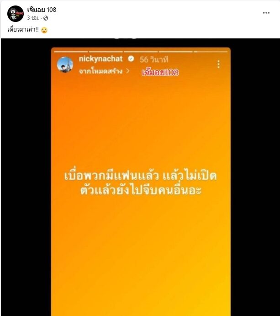Viewport: 280px width, 316px height.
Task: Click the "3 ชม." post timestamp
Action: pos(33,18)
